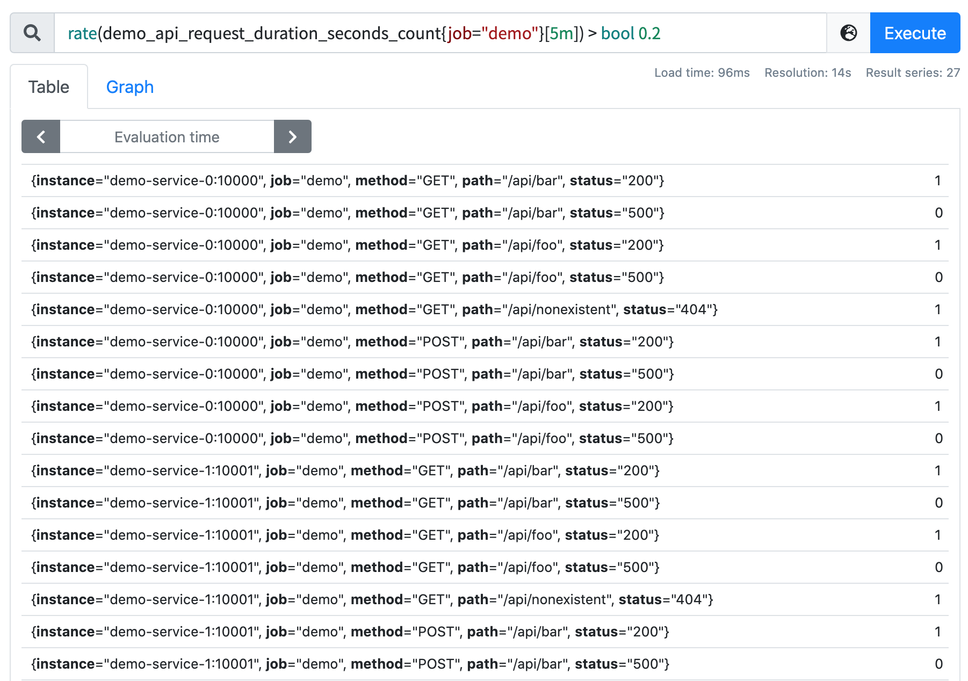968x681 pixels.
Task: Step evaluation time backward
Action: click(41, 137)
